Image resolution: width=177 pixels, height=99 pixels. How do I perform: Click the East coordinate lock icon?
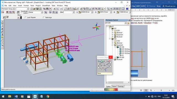click(x=80, y=12)
